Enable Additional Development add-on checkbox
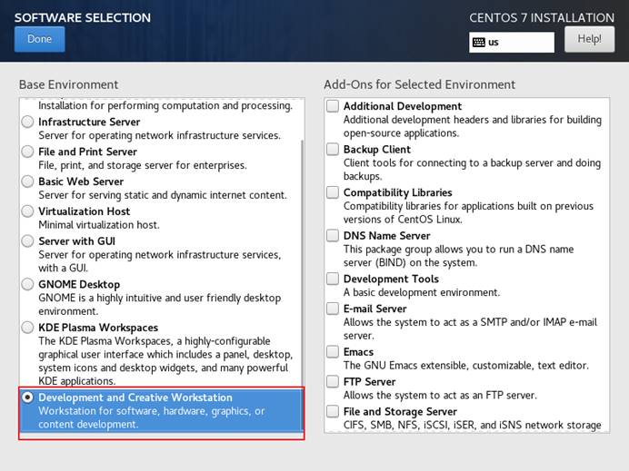The width and height of the screenshot is (629, 471). tap(333, 106)
